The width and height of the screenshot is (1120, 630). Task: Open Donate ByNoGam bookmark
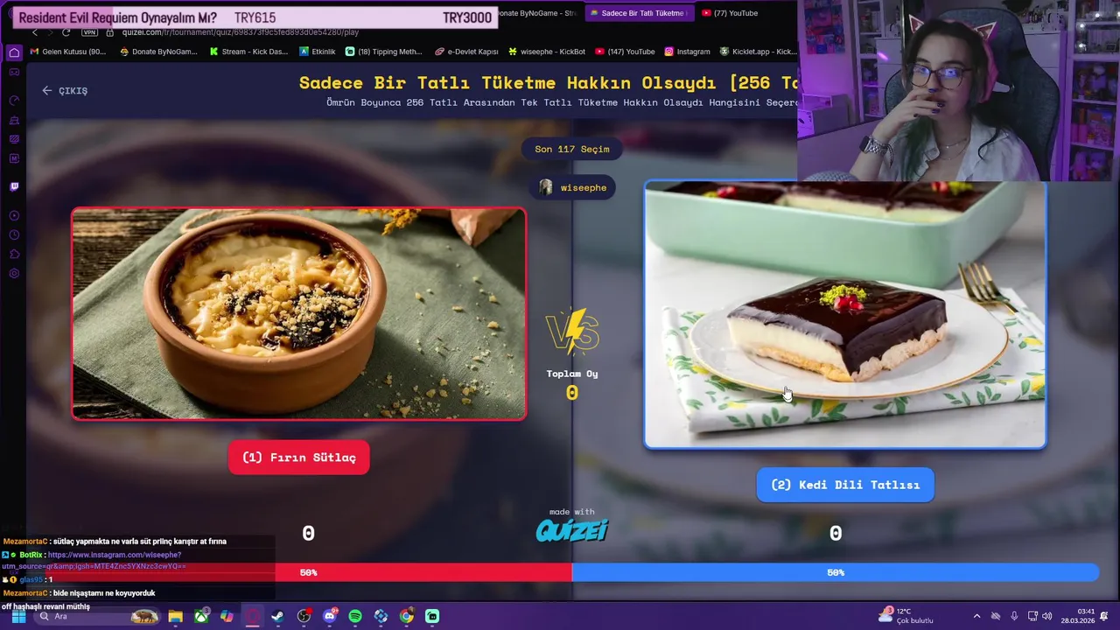[x=158, y=52]
